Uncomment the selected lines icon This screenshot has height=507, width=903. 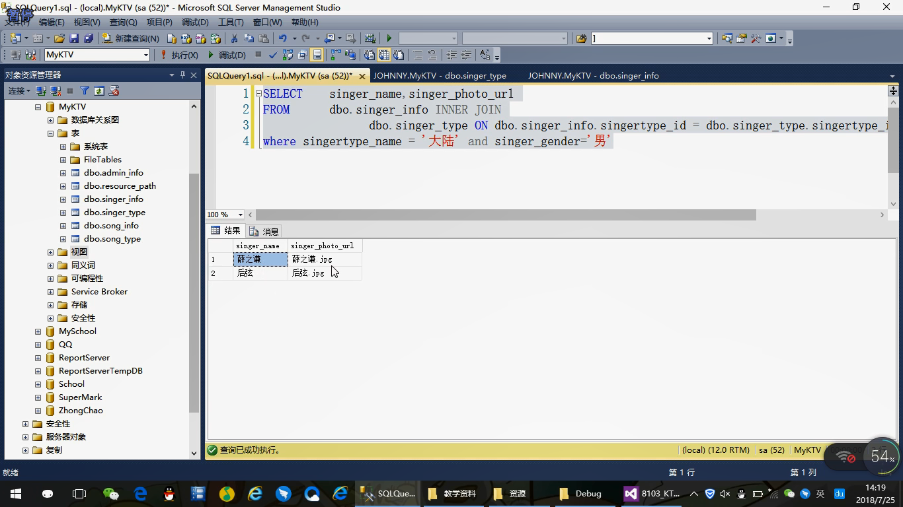[x=432, y=55]
